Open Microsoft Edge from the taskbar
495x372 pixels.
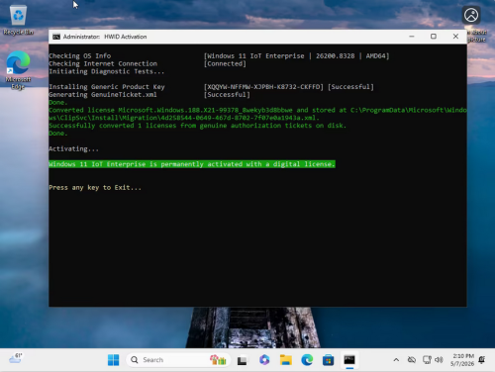(x=307, y=360)
